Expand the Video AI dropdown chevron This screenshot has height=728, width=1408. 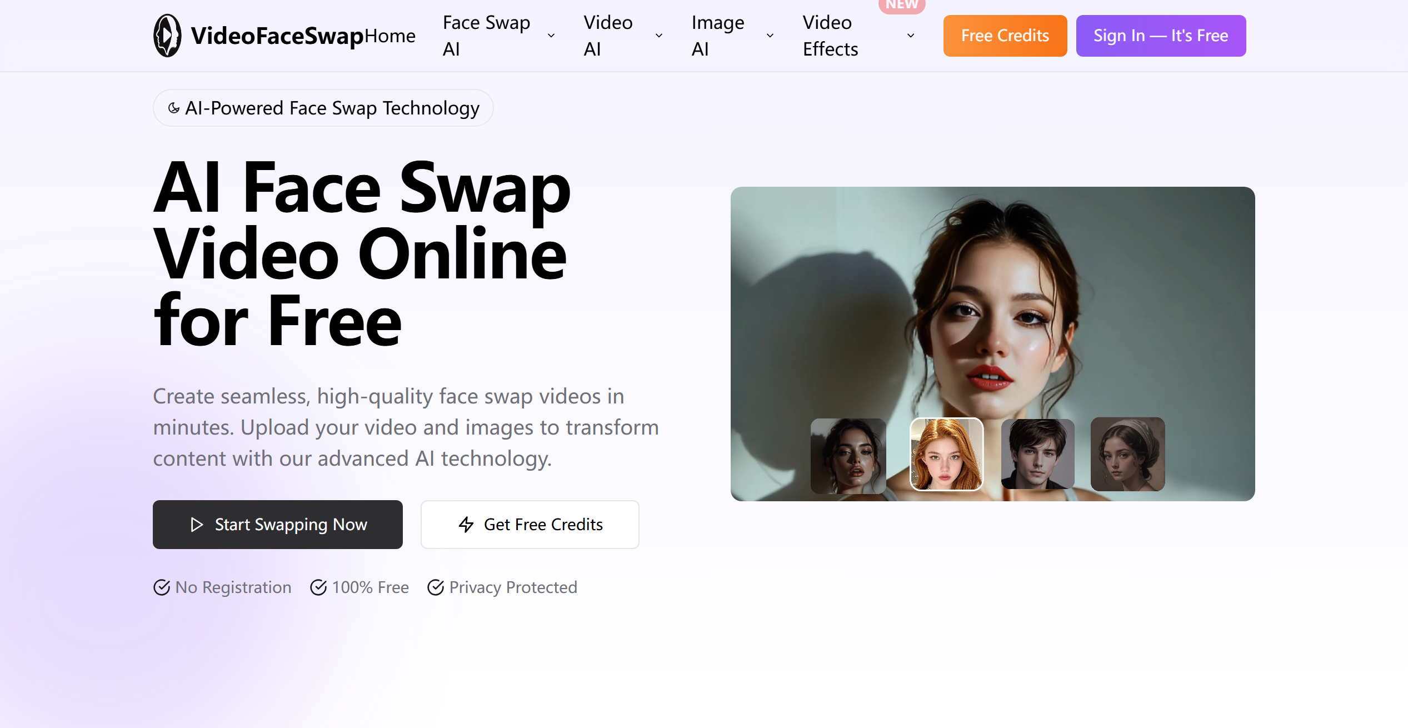pyautogui.click(x=659, y=36)
